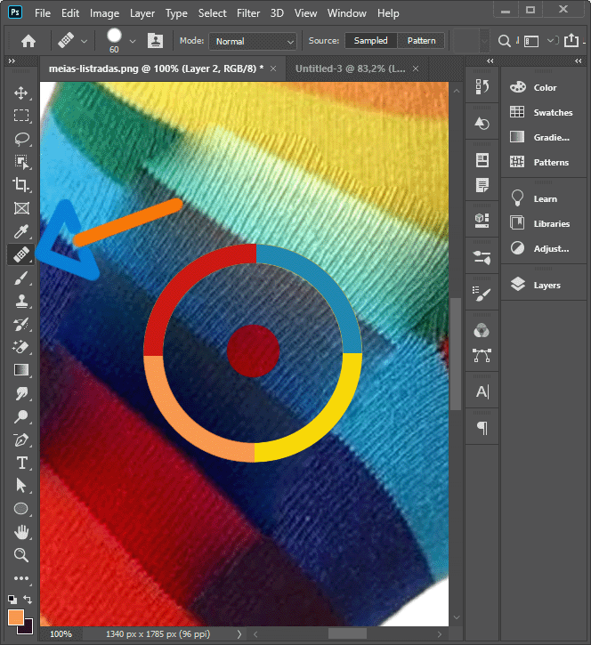Expand the toolbox double-arrow

tap(12, 60)
